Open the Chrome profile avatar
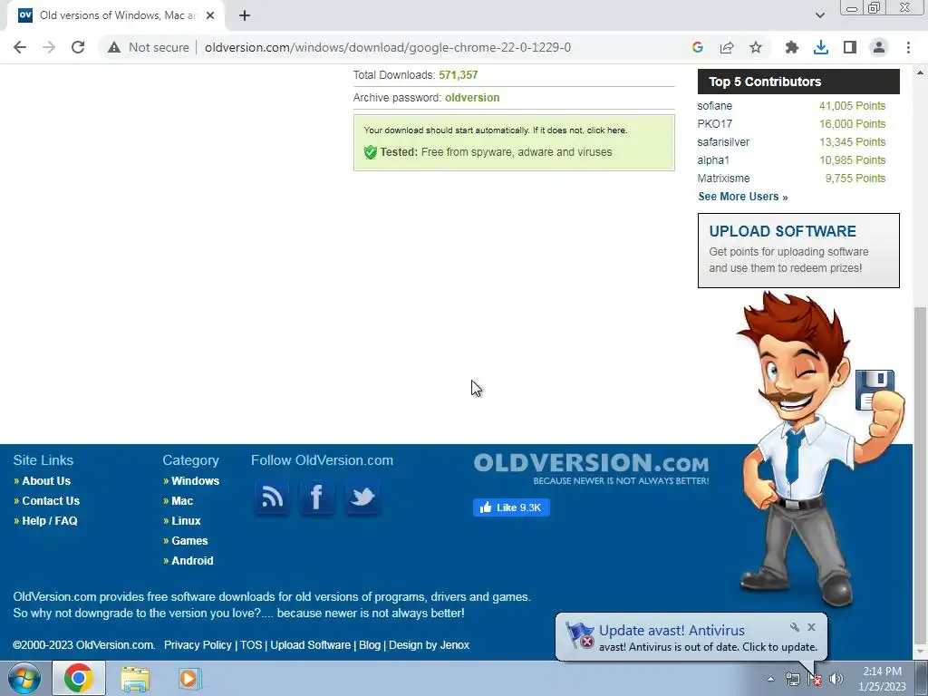 tap(879, 47)
